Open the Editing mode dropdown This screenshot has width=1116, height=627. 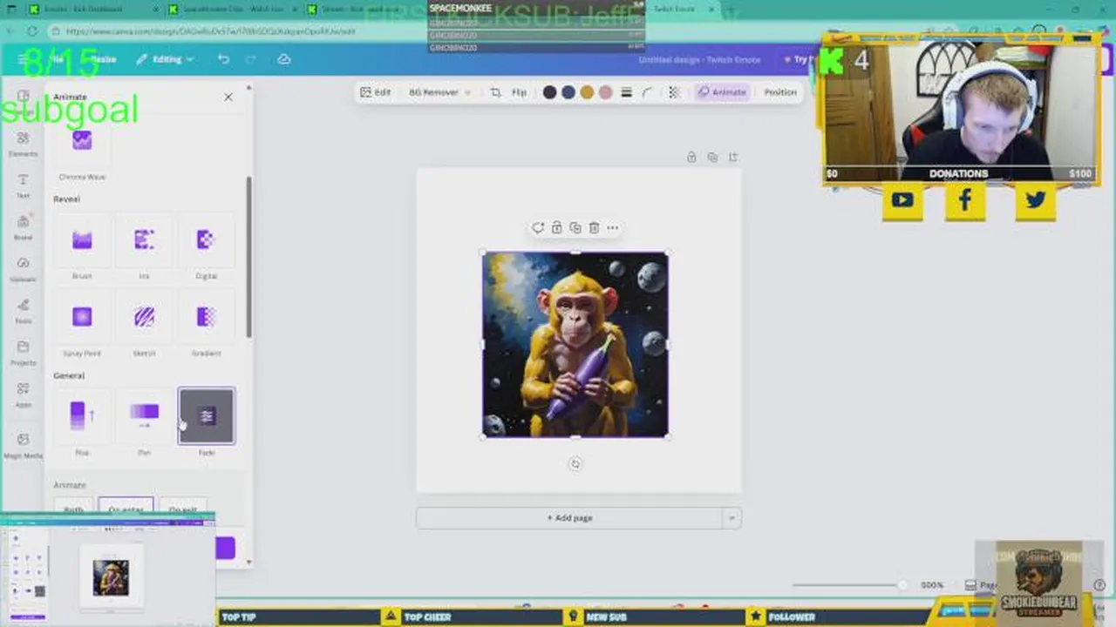165,59
